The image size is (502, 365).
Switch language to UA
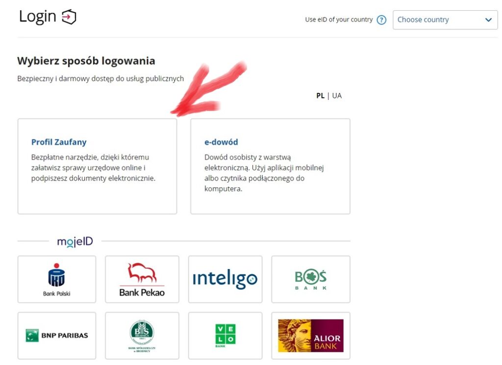click(337, 95)
